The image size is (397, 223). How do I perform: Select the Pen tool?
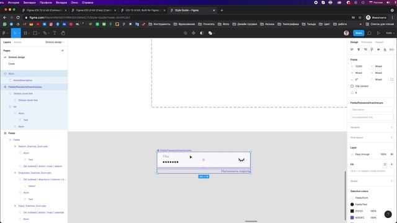pos(45,33)
